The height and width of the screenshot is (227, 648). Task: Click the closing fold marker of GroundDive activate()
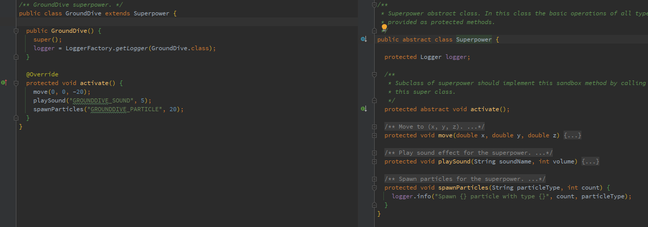[16, 118]
